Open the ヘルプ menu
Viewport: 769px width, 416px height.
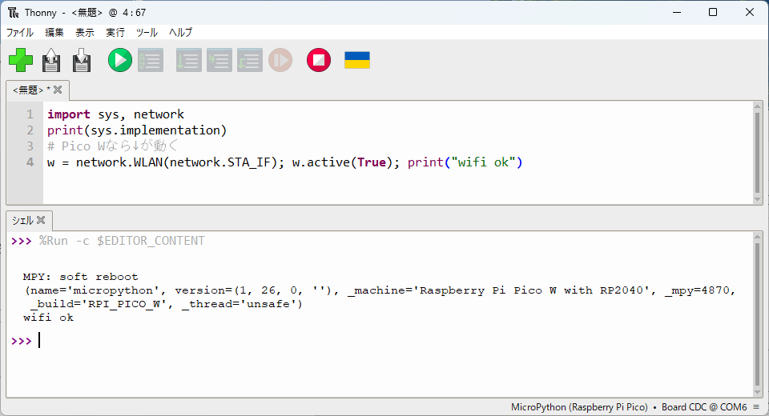pos(180,32)
